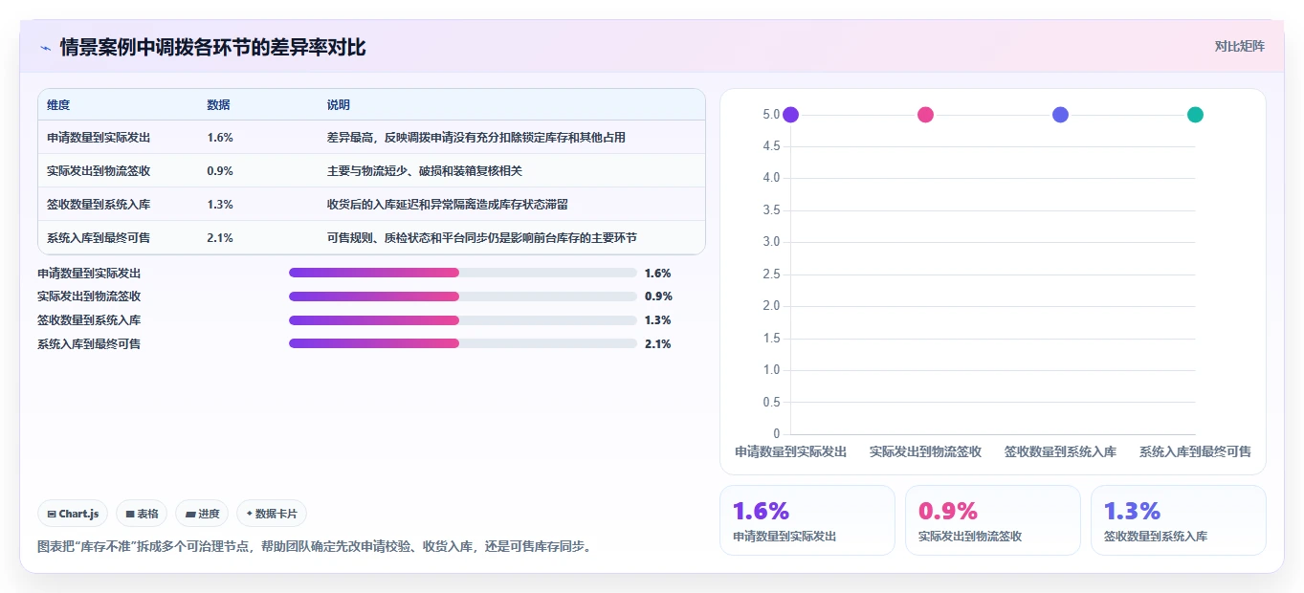Click the 进度 tag chip
Screen dimensions: 1304x593
(x=202, y=514)
